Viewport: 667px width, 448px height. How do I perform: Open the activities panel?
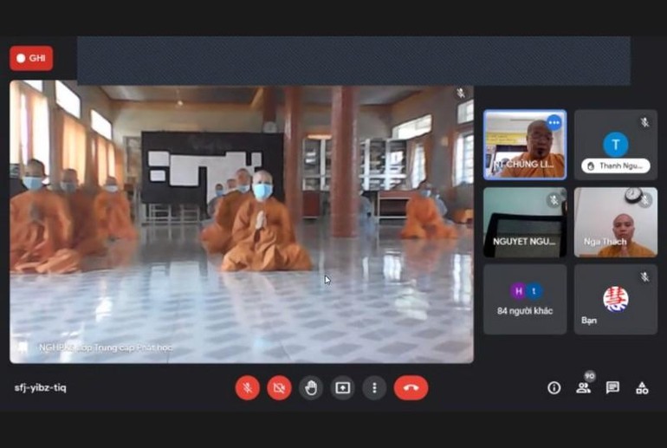642,388
